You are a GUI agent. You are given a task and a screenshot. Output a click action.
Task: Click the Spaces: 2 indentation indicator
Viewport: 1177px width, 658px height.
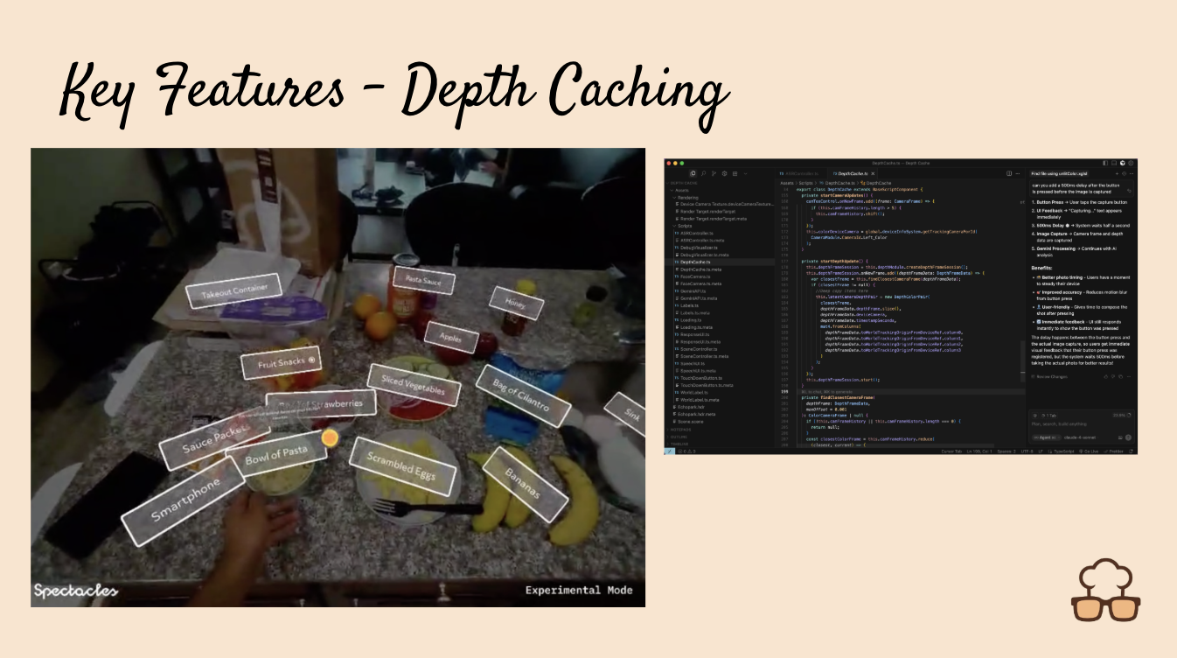[x=1006, y=451]
